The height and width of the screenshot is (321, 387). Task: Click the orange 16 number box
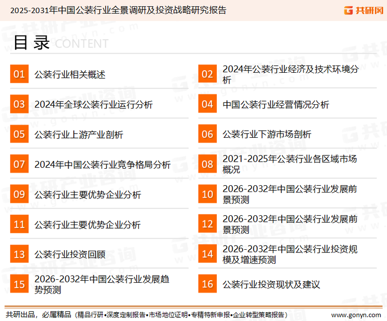tap(207, 284)
